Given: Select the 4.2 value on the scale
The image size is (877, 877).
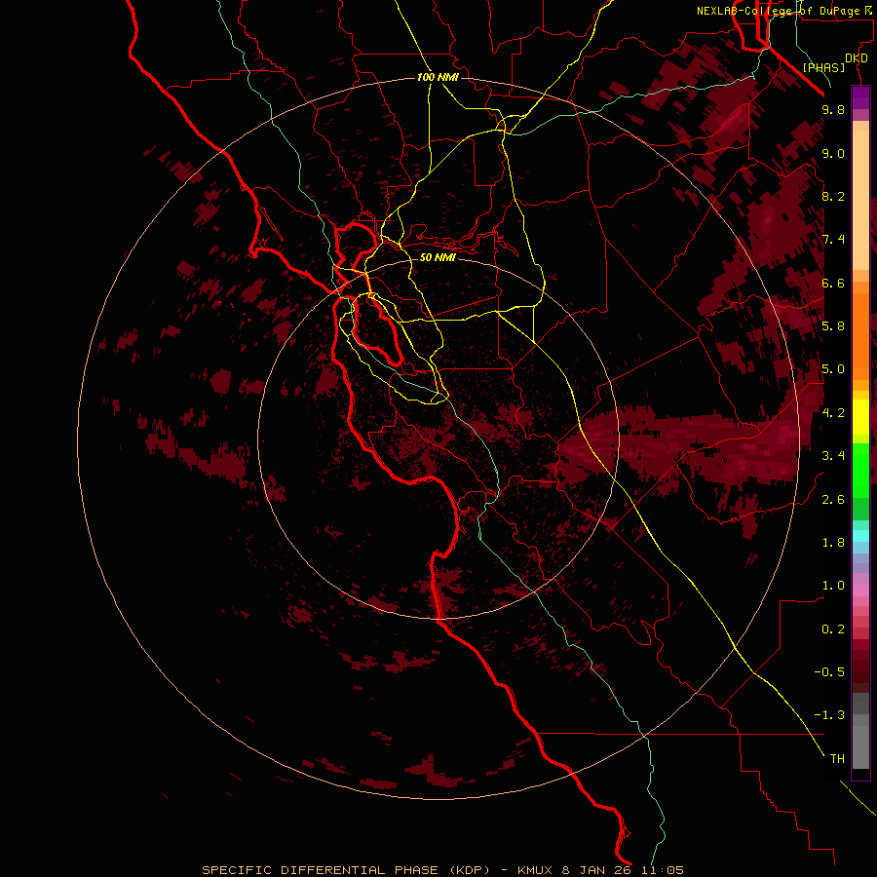Looking at the screenshot, I should pos(833,413).
